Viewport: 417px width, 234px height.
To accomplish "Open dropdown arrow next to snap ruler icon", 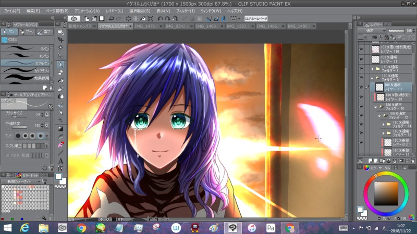I will tap(239, 19).
